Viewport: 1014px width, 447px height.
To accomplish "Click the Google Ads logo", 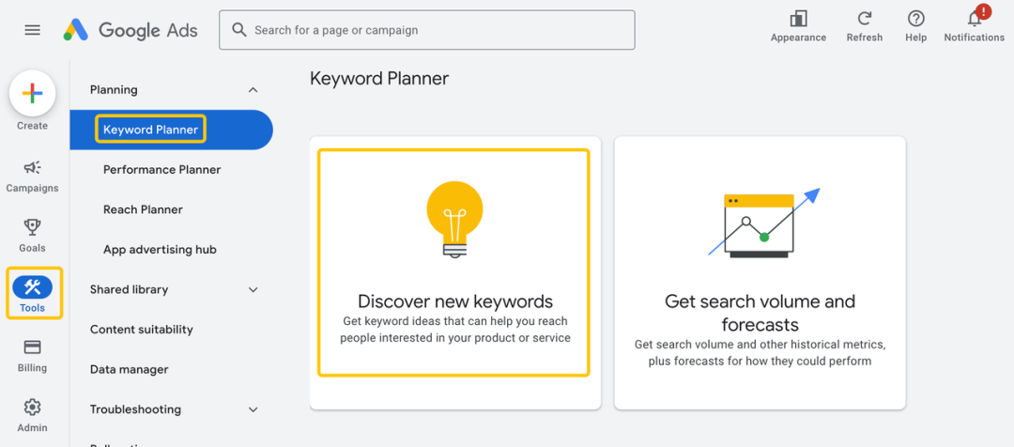I will click(131, 30).
